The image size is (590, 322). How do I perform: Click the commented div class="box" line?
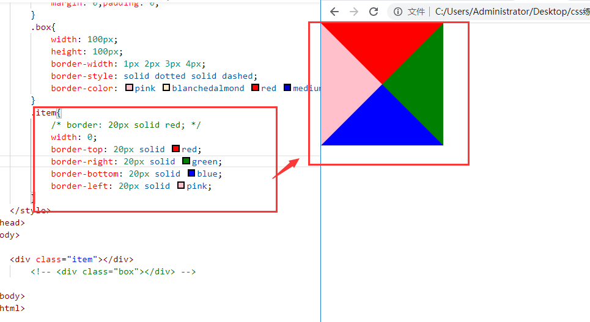(x=113, y=272)
